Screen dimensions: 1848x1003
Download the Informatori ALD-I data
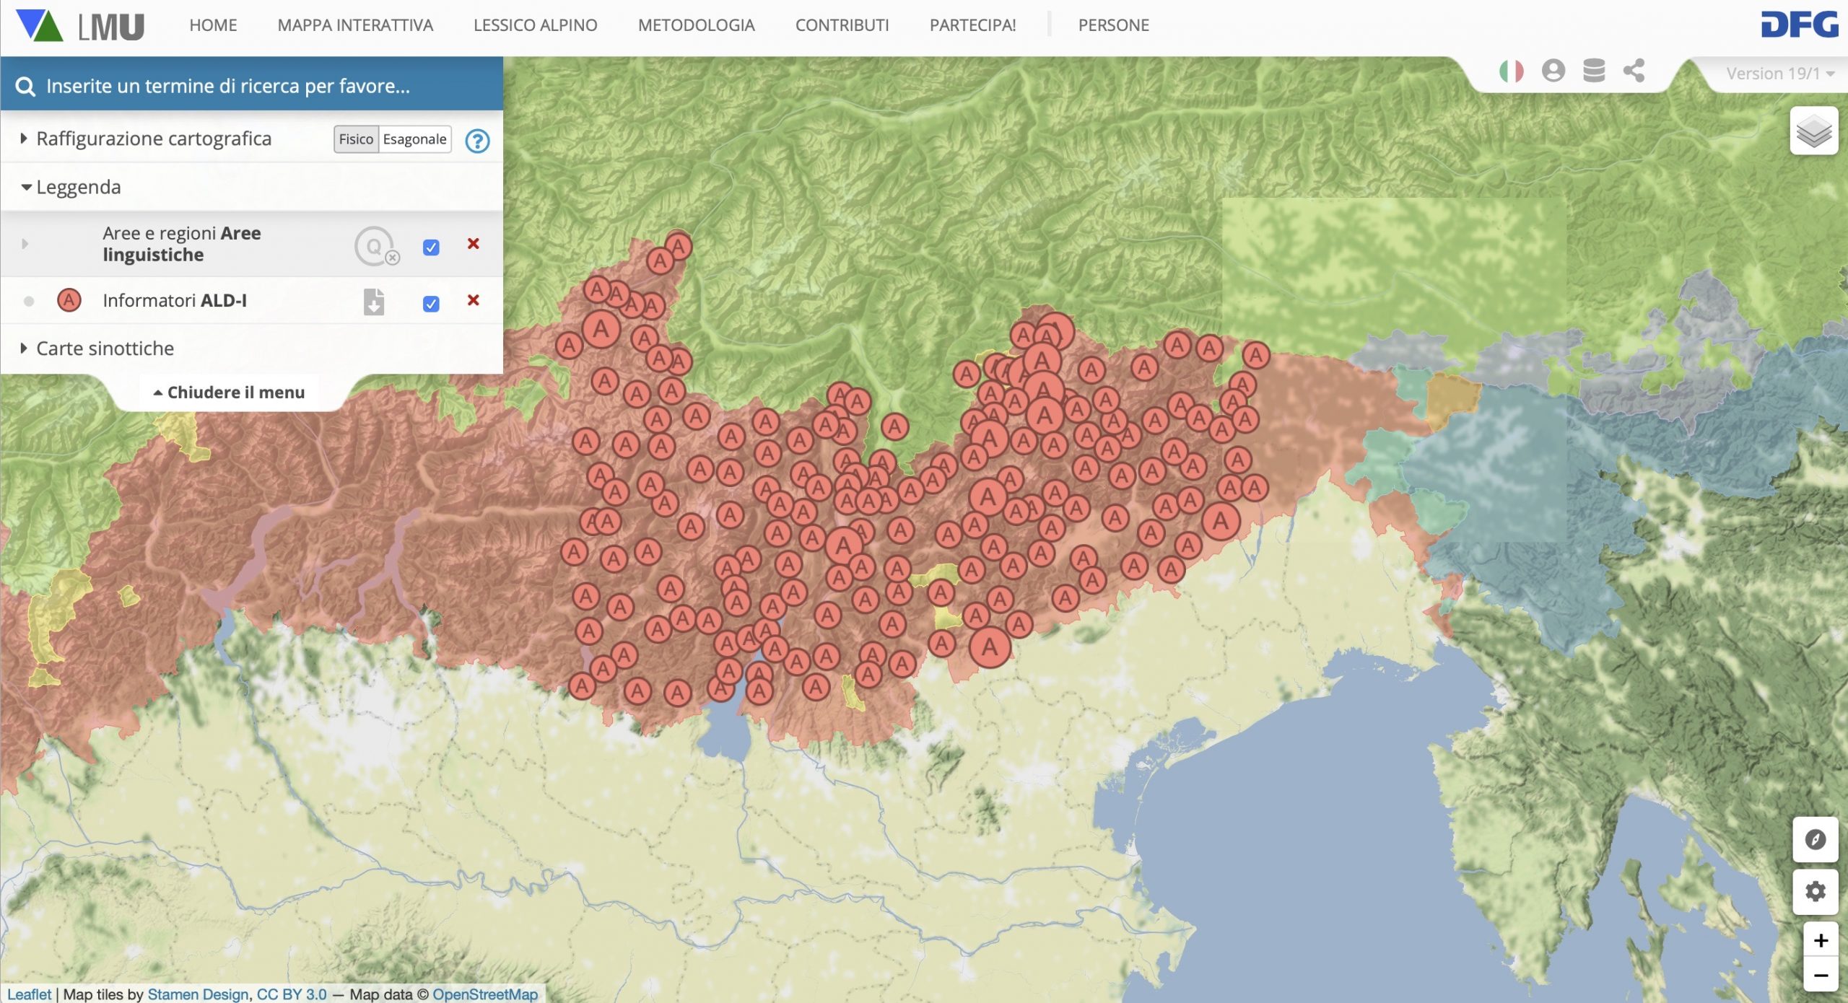pyautogui.click(x=373, y=302)
